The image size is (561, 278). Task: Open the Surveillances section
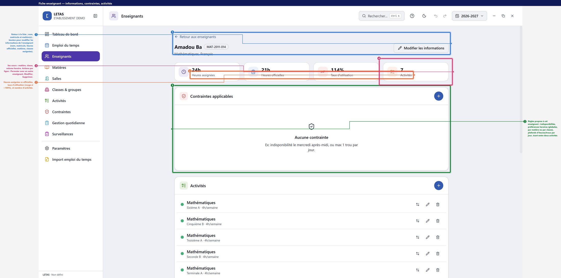(71, 134)
